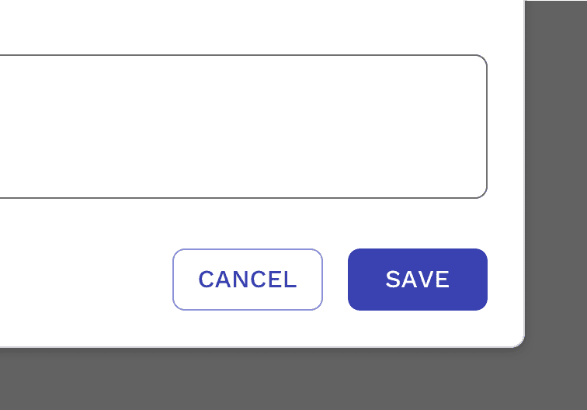Discard edits using CANCEL
587x410 pixels.
click(247, 280)
